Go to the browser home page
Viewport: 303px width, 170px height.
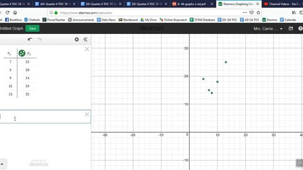15,13
